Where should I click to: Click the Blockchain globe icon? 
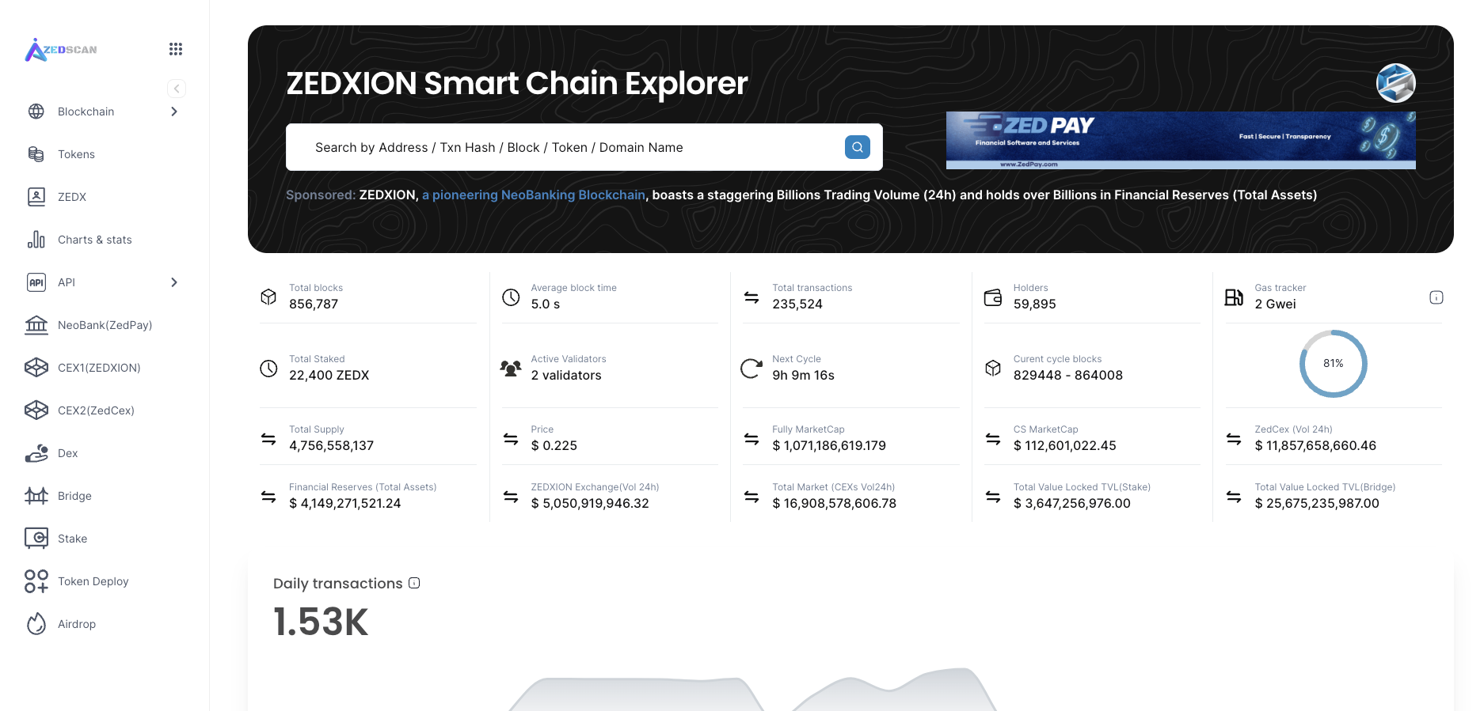pyautogui.click(x=36, y=112)
